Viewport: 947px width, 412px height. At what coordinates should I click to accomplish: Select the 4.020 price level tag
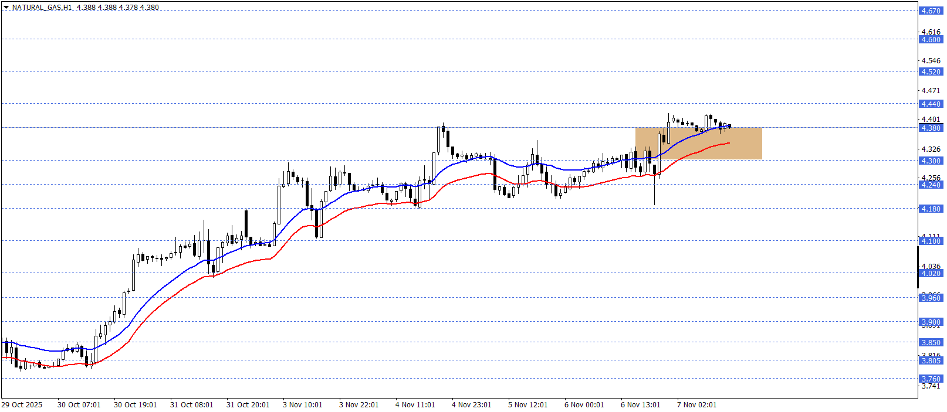coord(931,274)
